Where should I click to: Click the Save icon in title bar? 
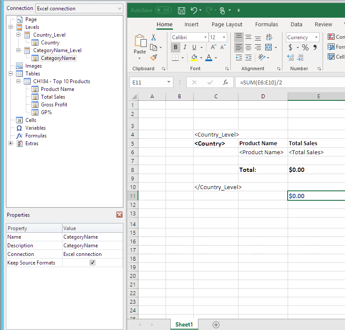click(182, 10)
